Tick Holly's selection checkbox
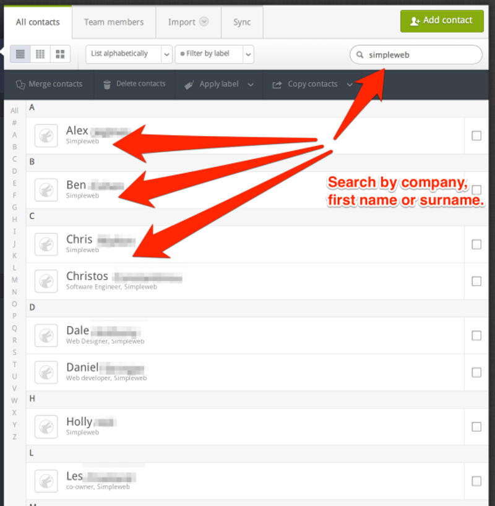The height and width of the screenshot is (506, 495). [x=477, y=426]
